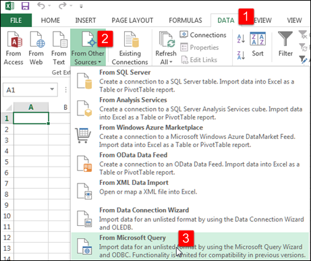Open the FORMULAS tab
This screenshot has height=261, width=311.
[x=186, y=20]
